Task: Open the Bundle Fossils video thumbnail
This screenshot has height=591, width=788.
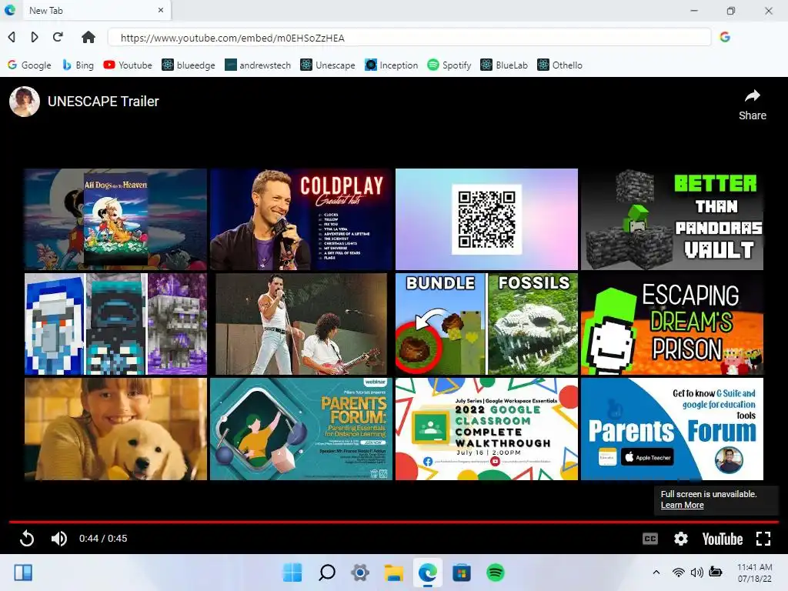Action: (486, 324)
